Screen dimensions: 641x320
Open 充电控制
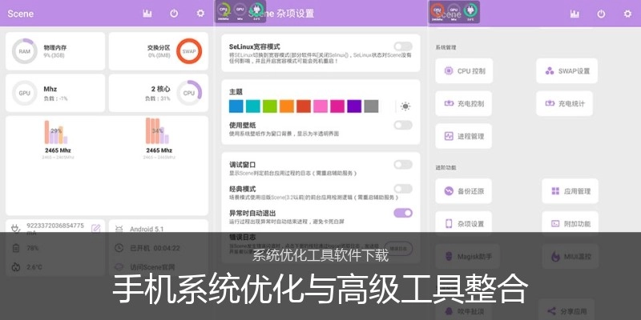point(464,104)
